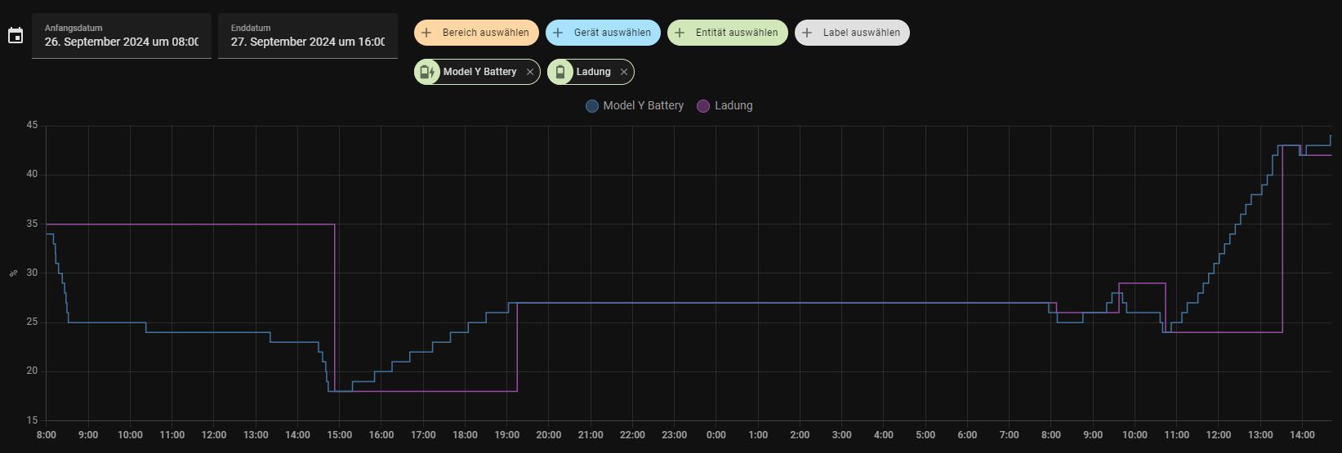
Task: Click plus icon on Label auswählen chip
Action: coord(807,33)
